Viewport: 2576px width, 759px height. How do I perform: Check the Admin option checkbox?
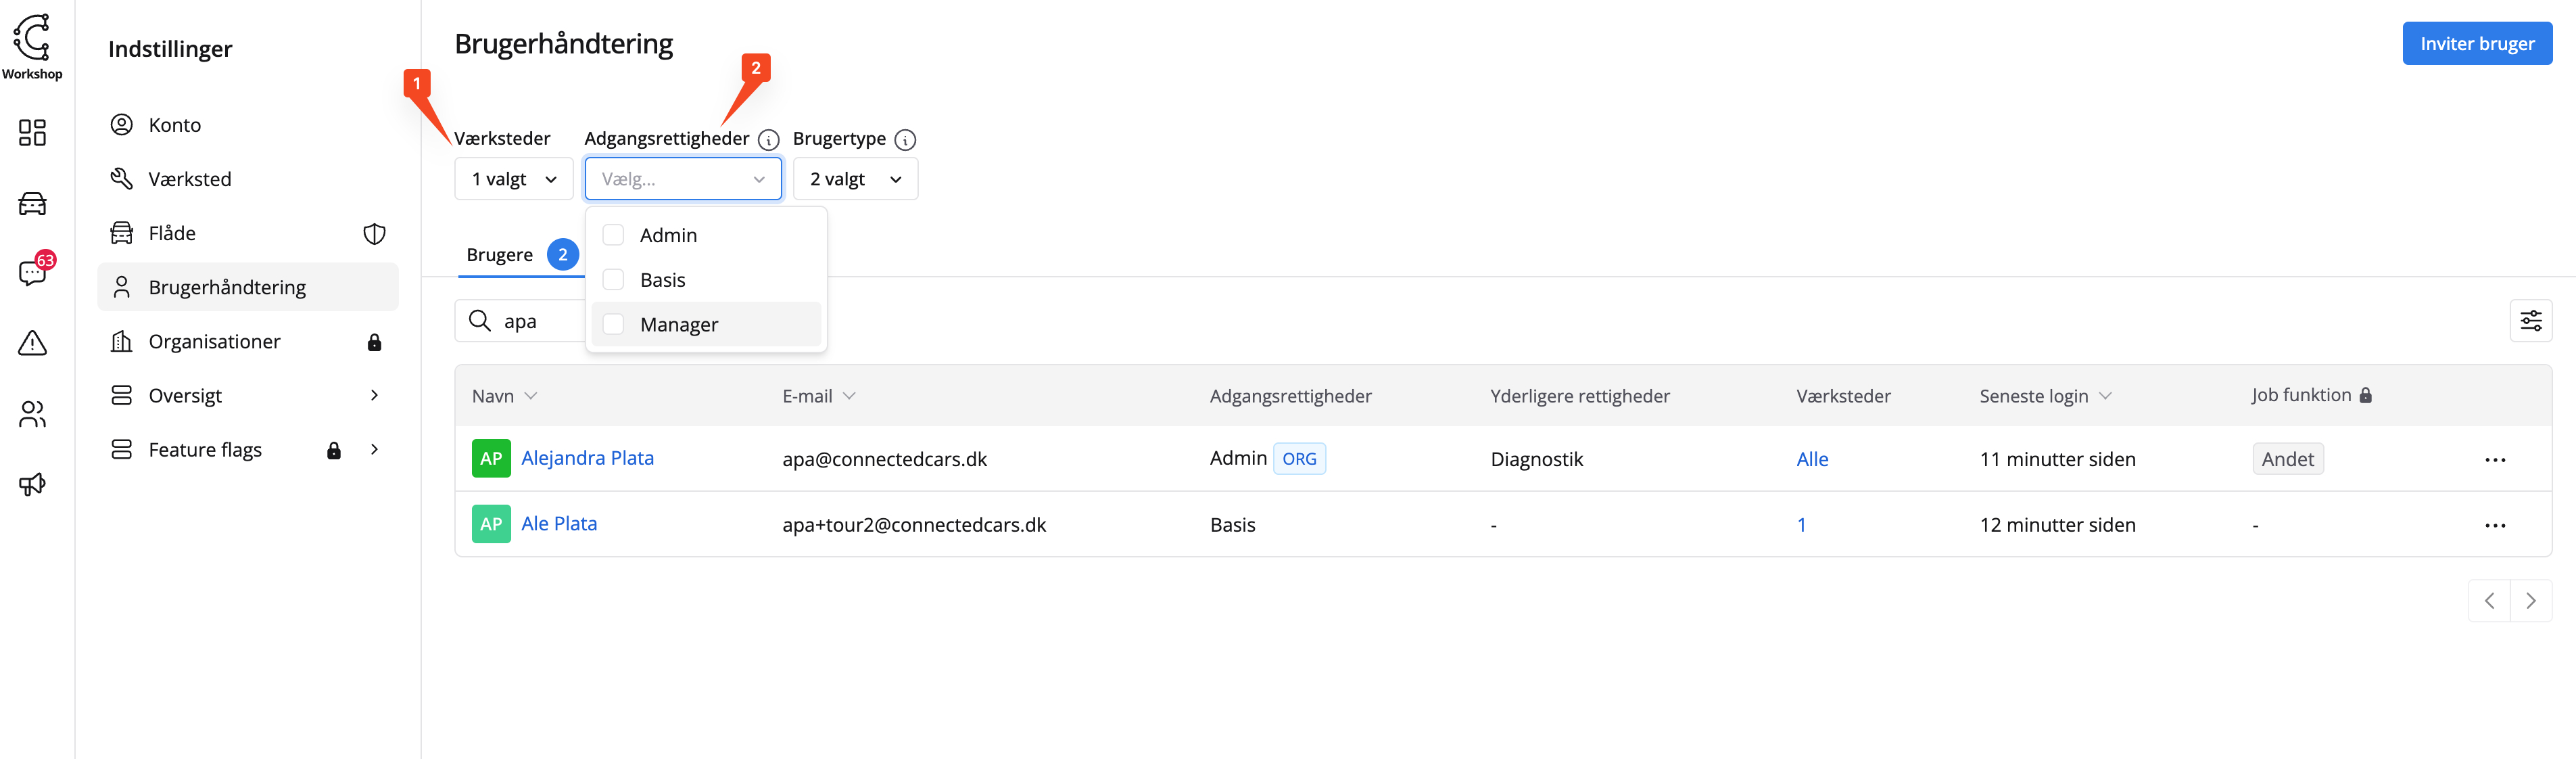pos(614,235)
